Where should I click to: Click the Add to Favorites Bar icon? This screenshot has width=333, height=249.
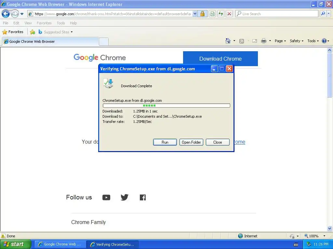pyautogui.click(x=33, y=32)
